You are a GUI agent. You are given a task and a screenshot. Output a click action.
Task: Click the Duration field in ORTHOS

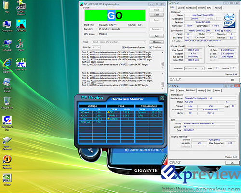point(122,29)
